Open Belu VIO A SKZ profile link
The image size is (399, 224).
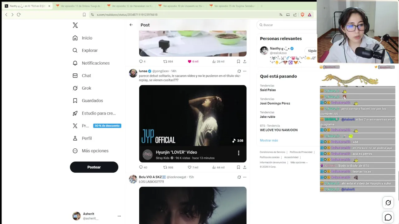(152, 177)
